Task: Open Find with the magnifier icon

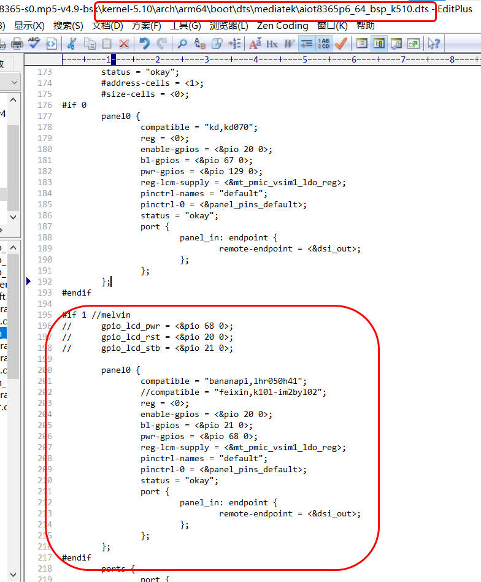Action: point(182,44)
